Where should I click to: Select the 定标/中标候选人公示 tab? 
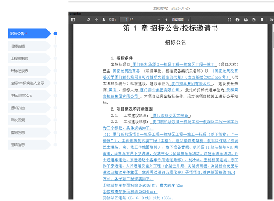click(29, 83)
